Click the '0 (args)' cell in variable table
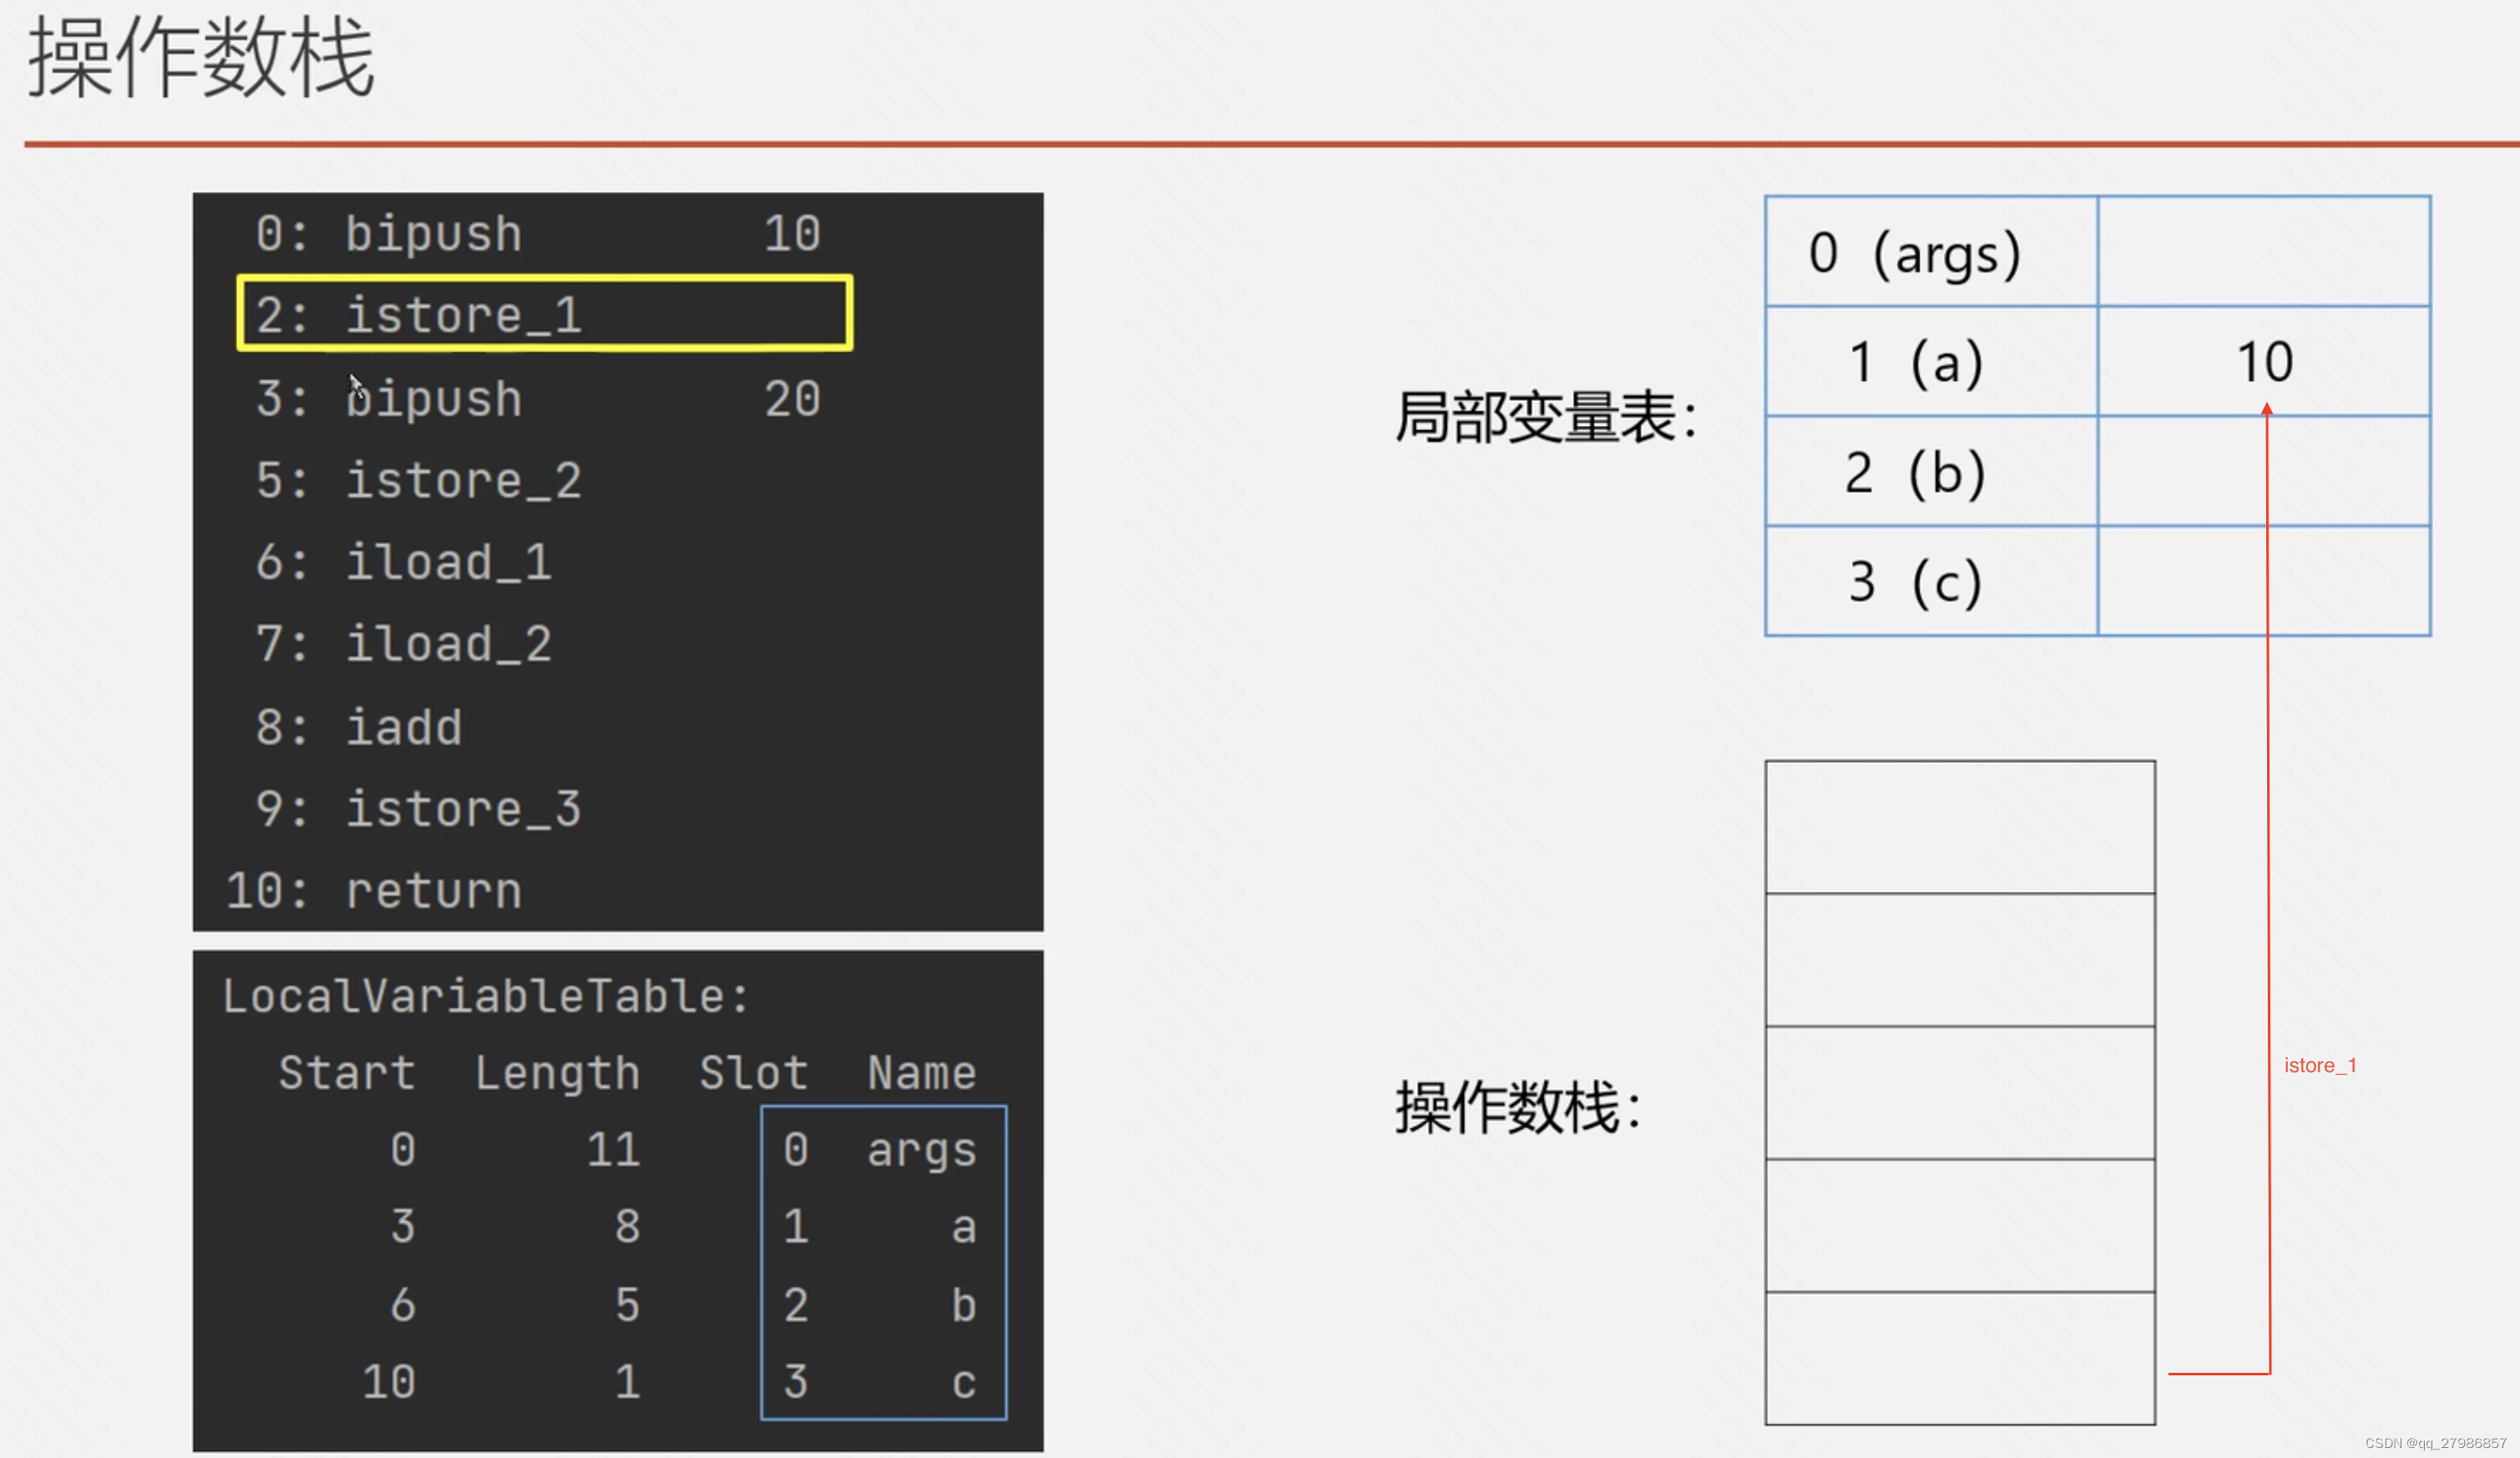2520x1458 pixels. click(x=1931, y=251)
